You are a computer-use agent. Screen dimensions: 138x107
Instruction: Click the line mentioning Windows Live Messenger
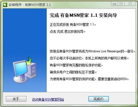tap(93, 51)
